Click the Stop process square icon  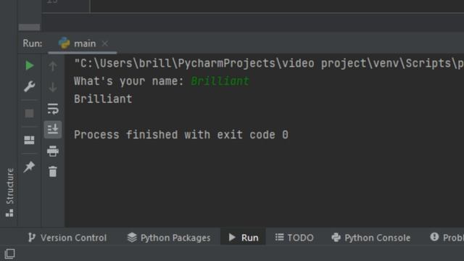[x=29, y=113]
